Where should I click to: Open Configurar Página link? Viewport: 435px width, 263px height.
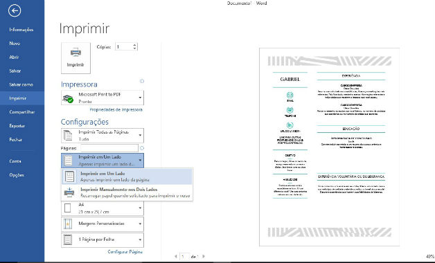(x=125, y=252)
